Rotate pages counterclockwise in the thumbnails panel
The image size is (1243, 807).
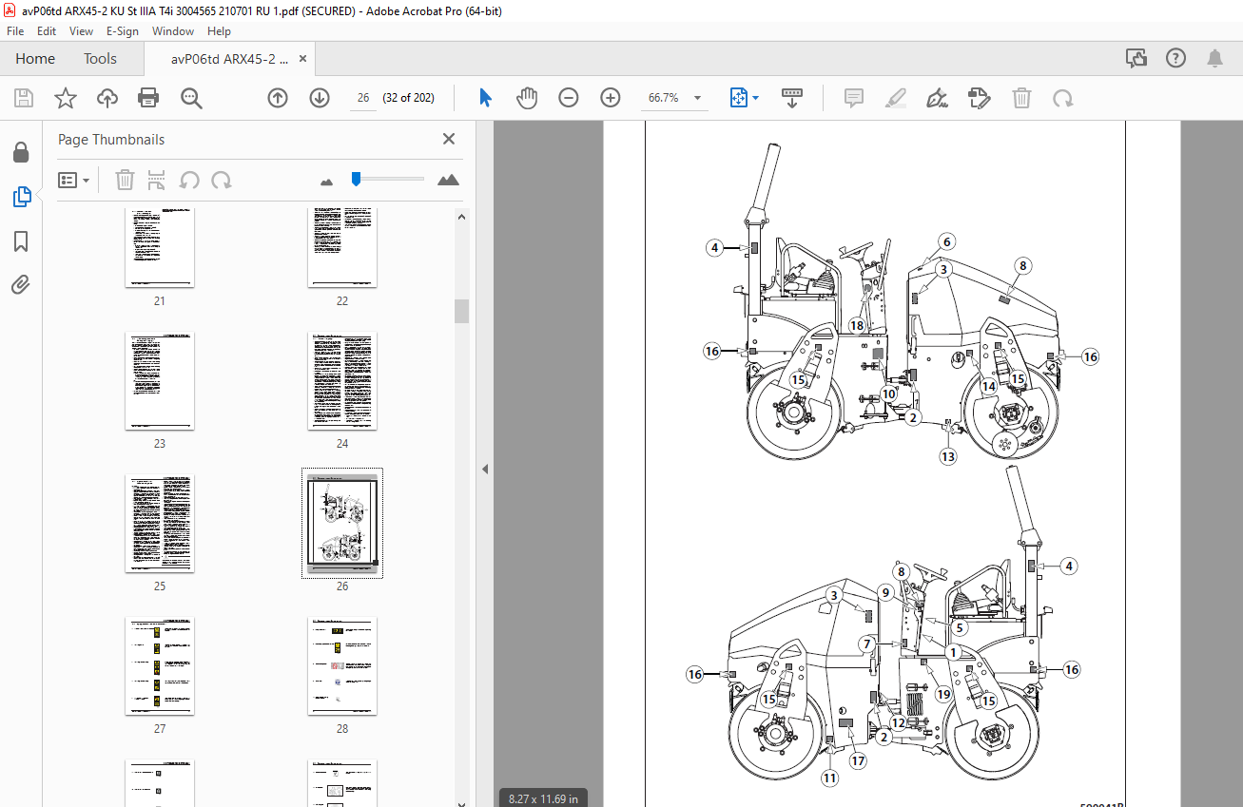189,180
